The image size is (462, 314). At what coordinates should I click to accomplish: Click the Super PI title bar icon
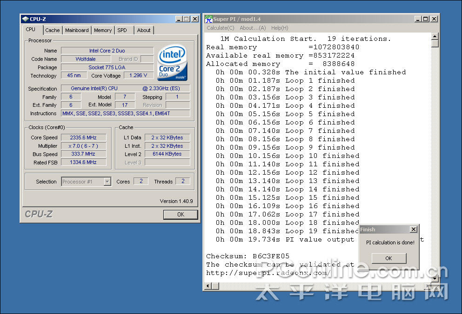[208, 19]
